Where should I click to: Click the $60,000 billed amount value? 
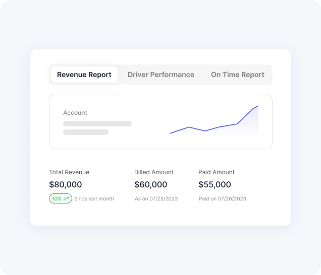[x=151, y=185]
